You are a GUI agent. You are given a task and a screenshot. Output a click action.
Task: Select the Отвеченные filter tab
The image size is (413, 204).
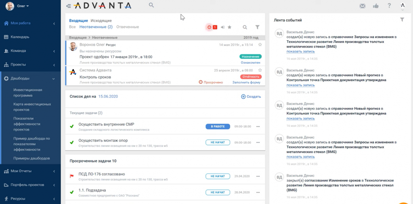point(128,27)
